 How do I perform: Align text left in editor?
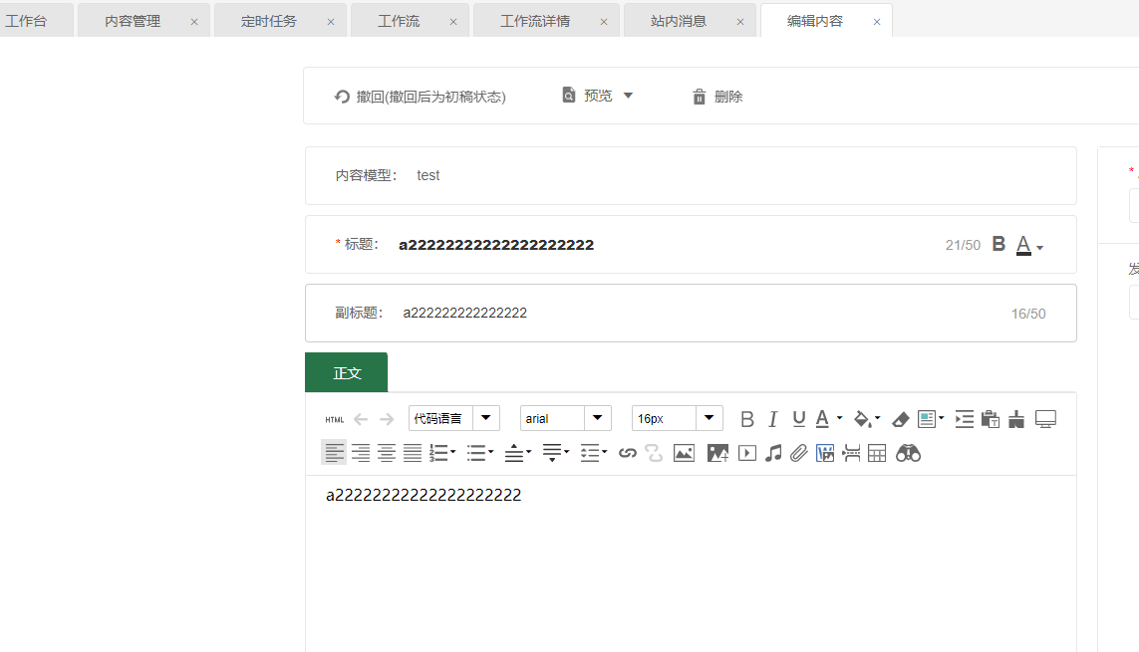click(334, 453)
